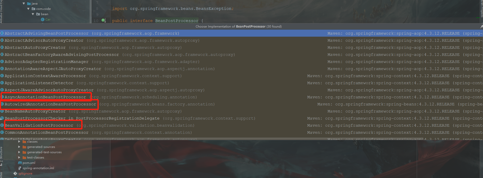Select ApplicationContextAwareProcessor implementation
This screenshot has width=483, height=178.
click(241, 76)
